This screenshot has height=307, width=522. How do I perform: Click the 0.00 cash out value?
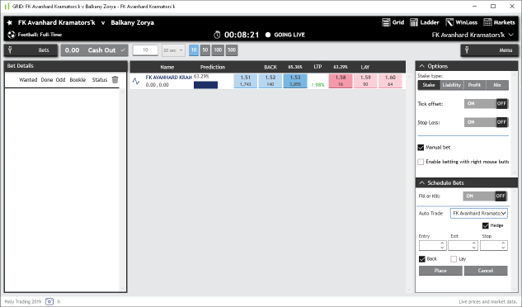[73, 50]
